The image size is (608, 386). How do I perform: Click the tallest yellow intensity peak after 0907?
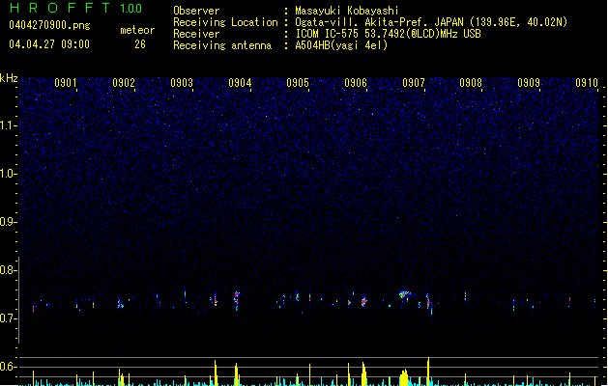click(x=428, y=372)
